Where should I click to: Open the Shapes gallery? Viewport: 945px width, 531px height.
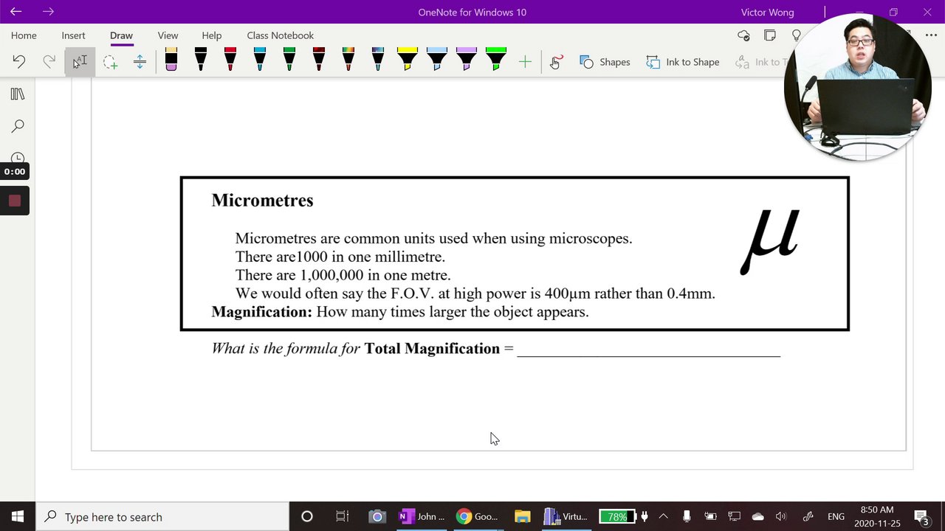(x=605, y=62)
